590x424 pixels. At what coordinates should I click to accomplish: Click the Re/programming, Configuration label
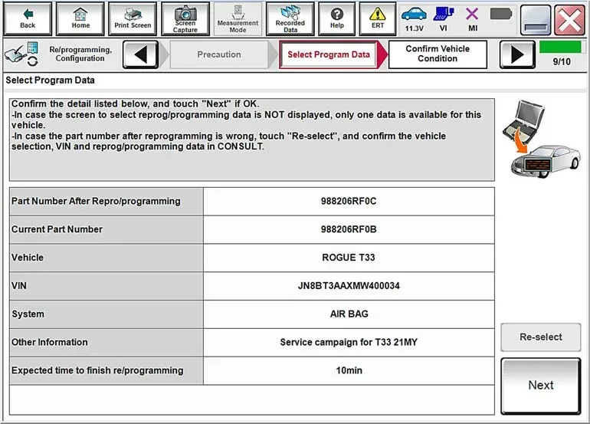(80, 54)
